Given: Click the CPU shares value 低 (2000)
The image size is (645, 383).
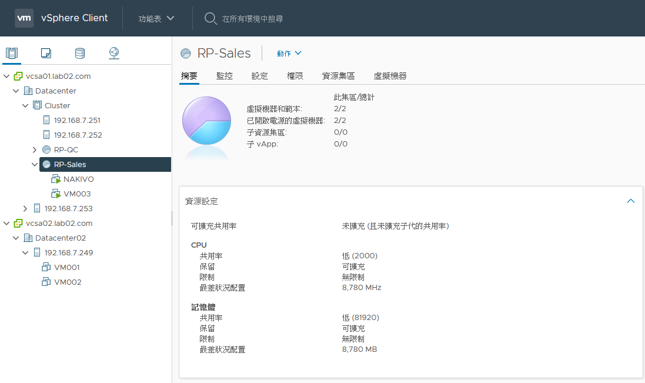Looking at the screenshot, I should 359,256.
